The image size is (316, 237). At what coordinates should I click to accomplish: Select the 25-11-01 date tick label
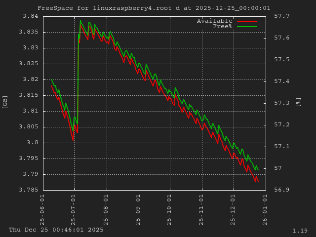pos(201,205)
